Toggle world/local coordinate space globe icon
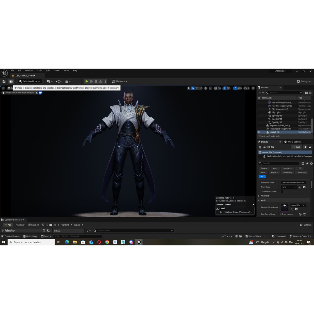 point(206,88)
